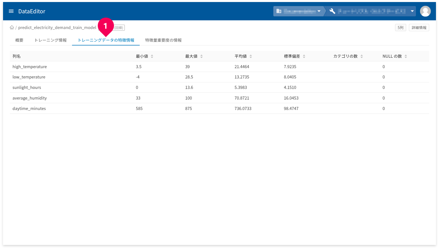Image resolution: width=439 pixels, height=249 pixels.
Task: Click high_temperature mean value 21.4464
Action: click(x=242, y=67)
